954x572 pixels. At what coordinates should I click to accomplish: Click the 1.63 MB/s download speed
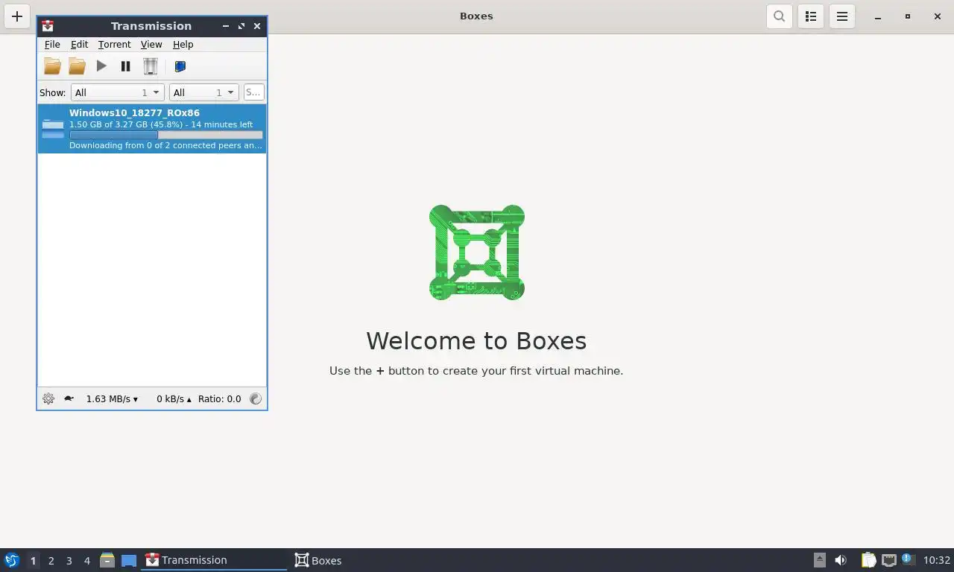pos(112,398)
